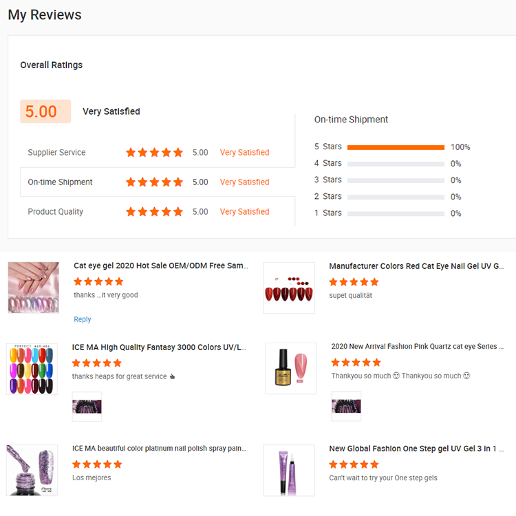The image size is (516, 516).
Task: Open Manufacturer Colors Red Cat Eye title
Action: click(416, 266)
